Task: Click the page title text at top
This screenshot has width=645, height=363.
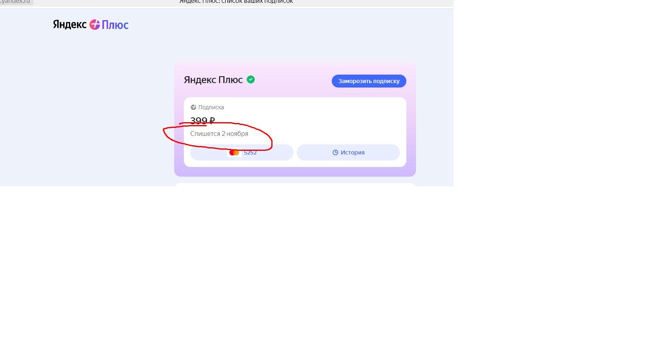Action: point(236,2)
